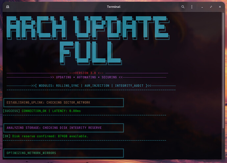Open a new tab with the header icon

point(8,7)
